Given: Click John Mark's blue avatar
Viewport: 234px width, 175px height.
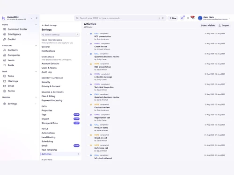Looking at the screenshot, I should tap(200, 18).
